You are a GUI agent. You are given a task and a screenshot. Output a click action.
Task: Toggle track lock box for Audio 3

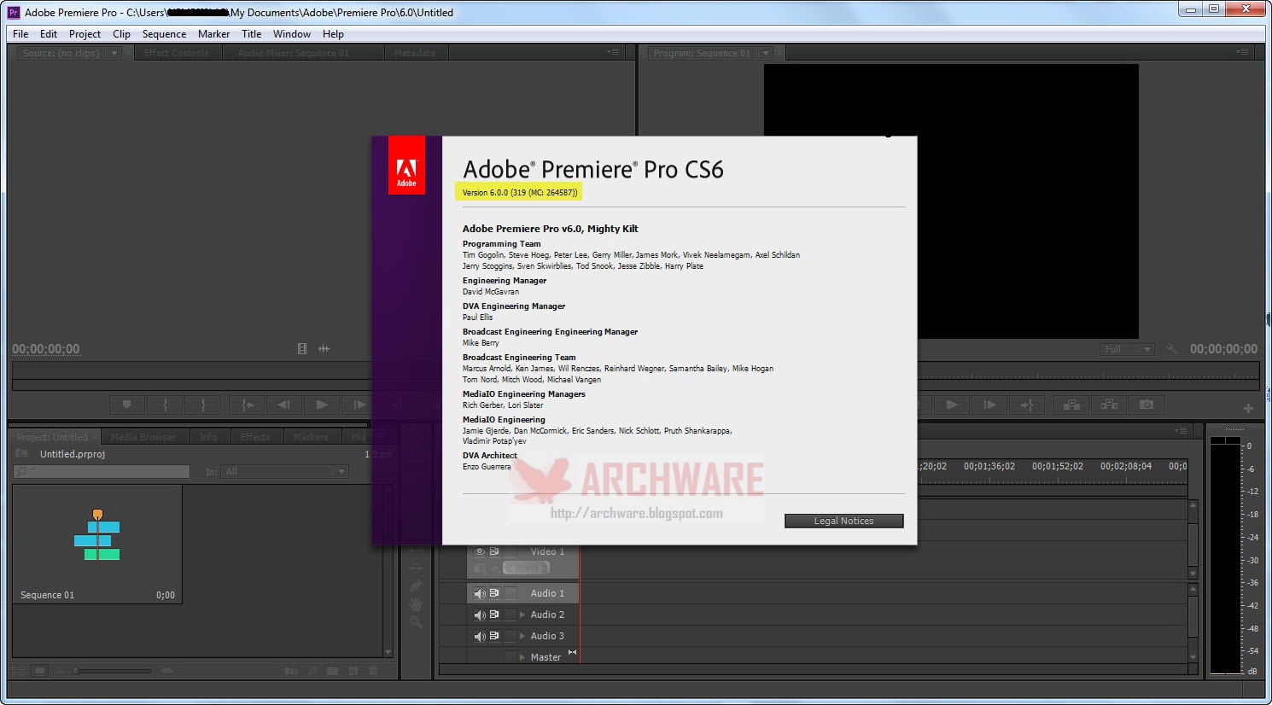(511, 636)
